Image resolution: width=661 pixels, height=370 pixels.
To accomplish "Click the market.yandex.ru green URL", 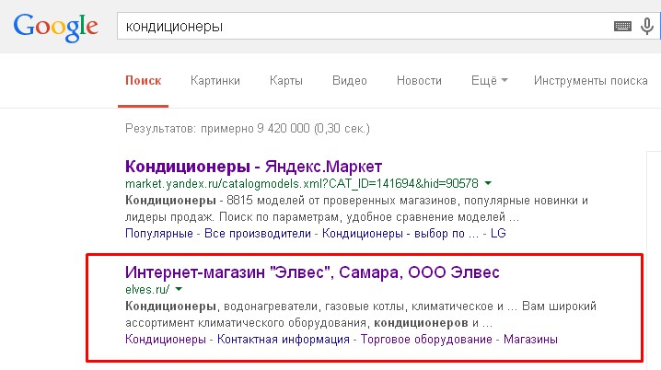I will 302,184.
